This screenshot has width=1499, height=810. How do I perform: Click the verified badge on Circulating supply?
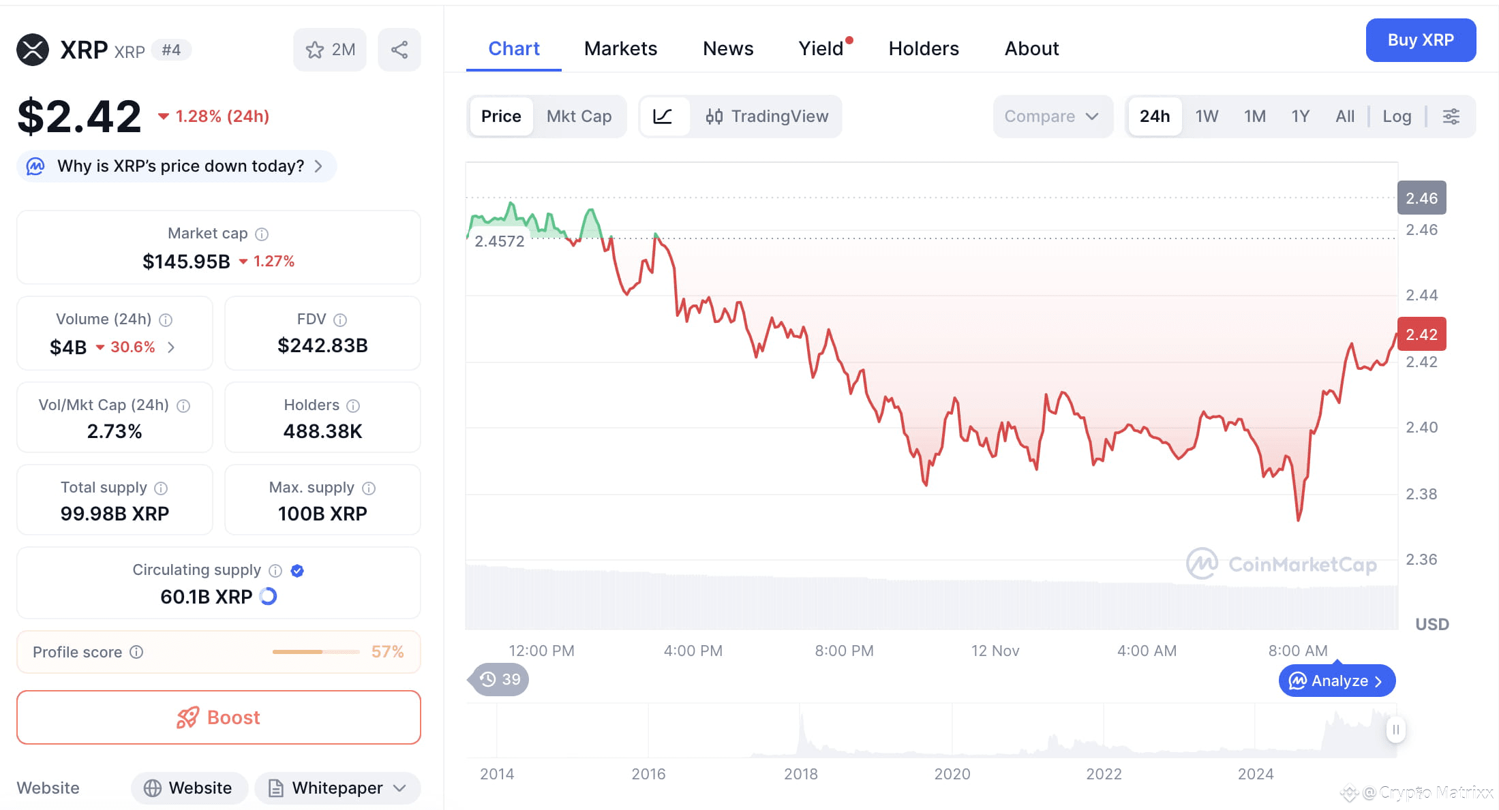(x=297, y=570)
